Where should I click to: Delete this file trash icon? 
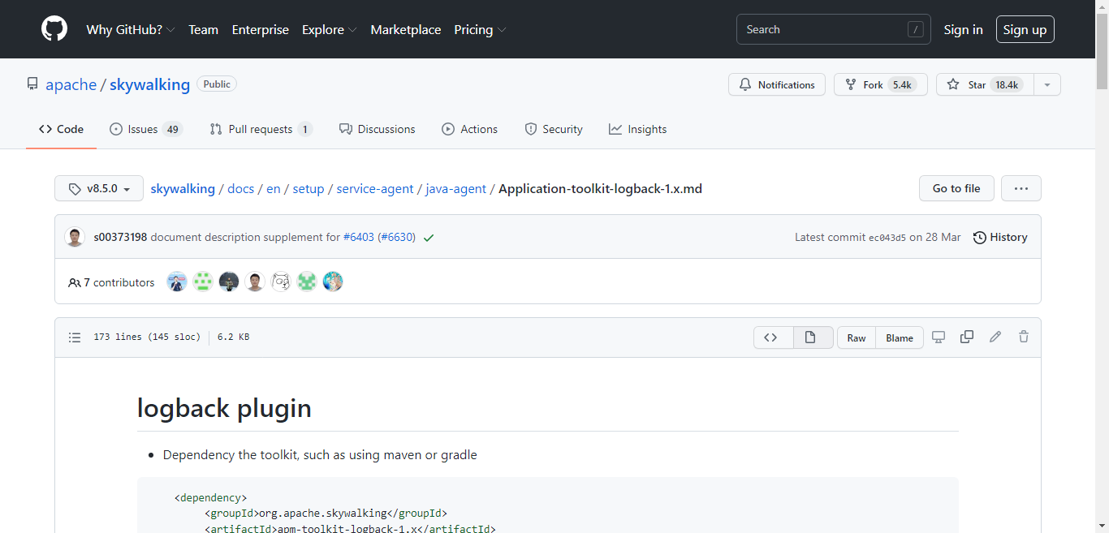click(1024, 337)
